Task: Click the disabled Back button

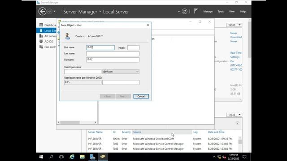Action: (108, 97)
